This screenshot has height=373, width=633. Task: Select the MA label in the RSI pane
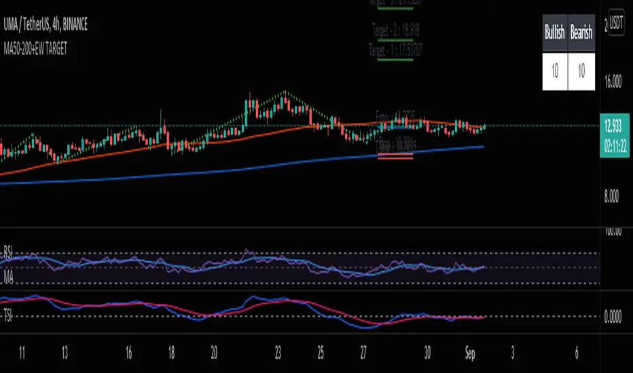pyautogui.click(x=8, y=277)
